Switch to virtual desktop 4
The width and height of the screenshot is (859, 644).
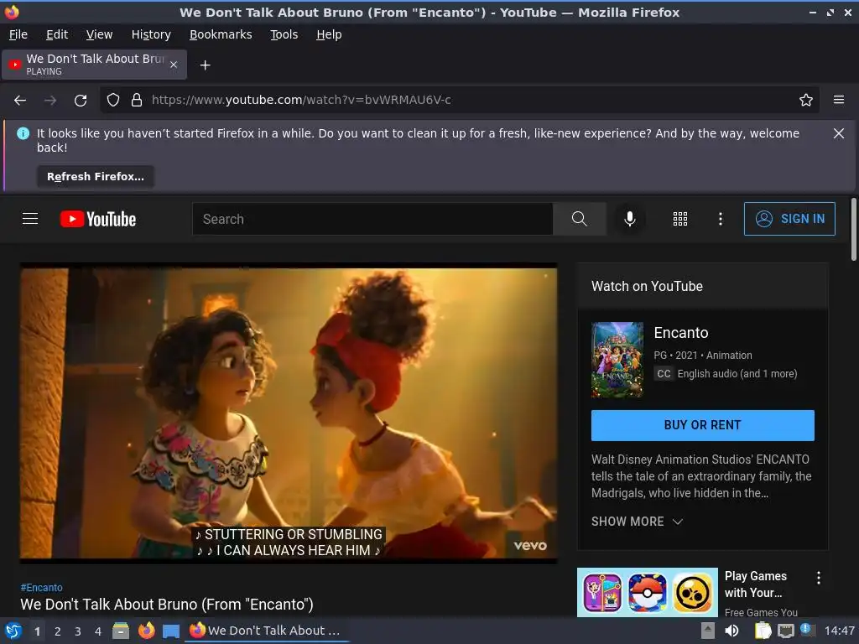(x=98, y=631)
